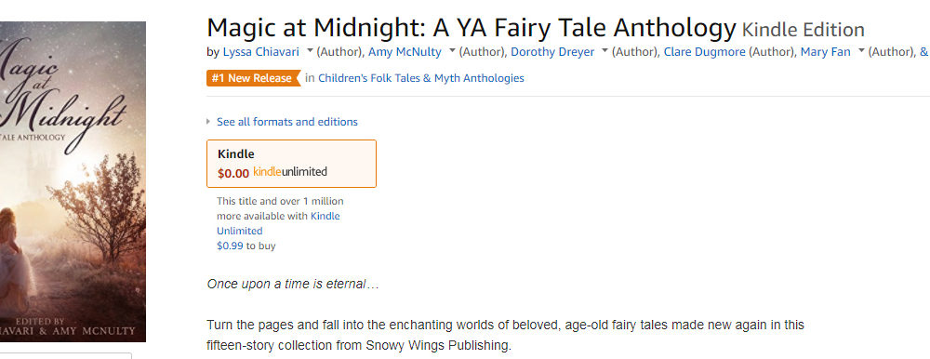Expand the dropdown arrow next to Lyssa Chiavari
930x359 pixels.
(x=310, y=51)
